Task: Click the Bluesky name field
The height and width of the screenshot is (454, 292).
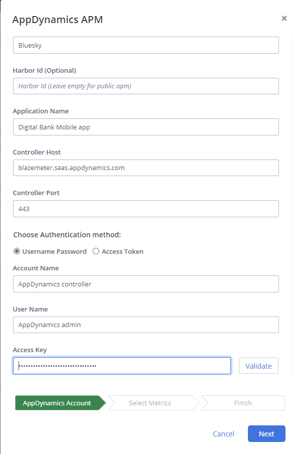Action: click(146, 45)
